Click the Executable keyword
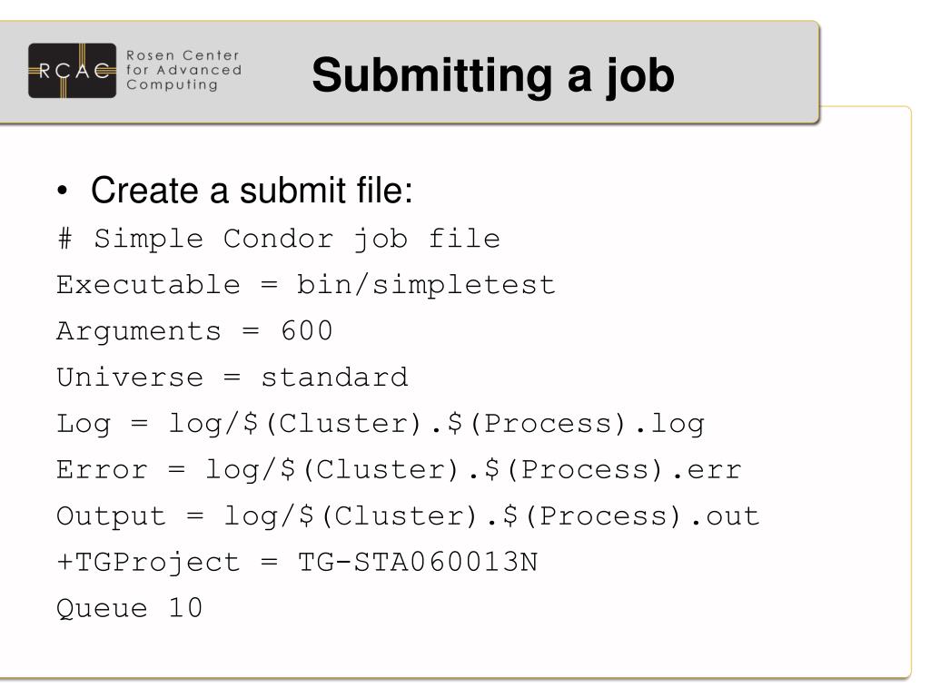Screen dimensions: 930x697 tap(148, 285)
